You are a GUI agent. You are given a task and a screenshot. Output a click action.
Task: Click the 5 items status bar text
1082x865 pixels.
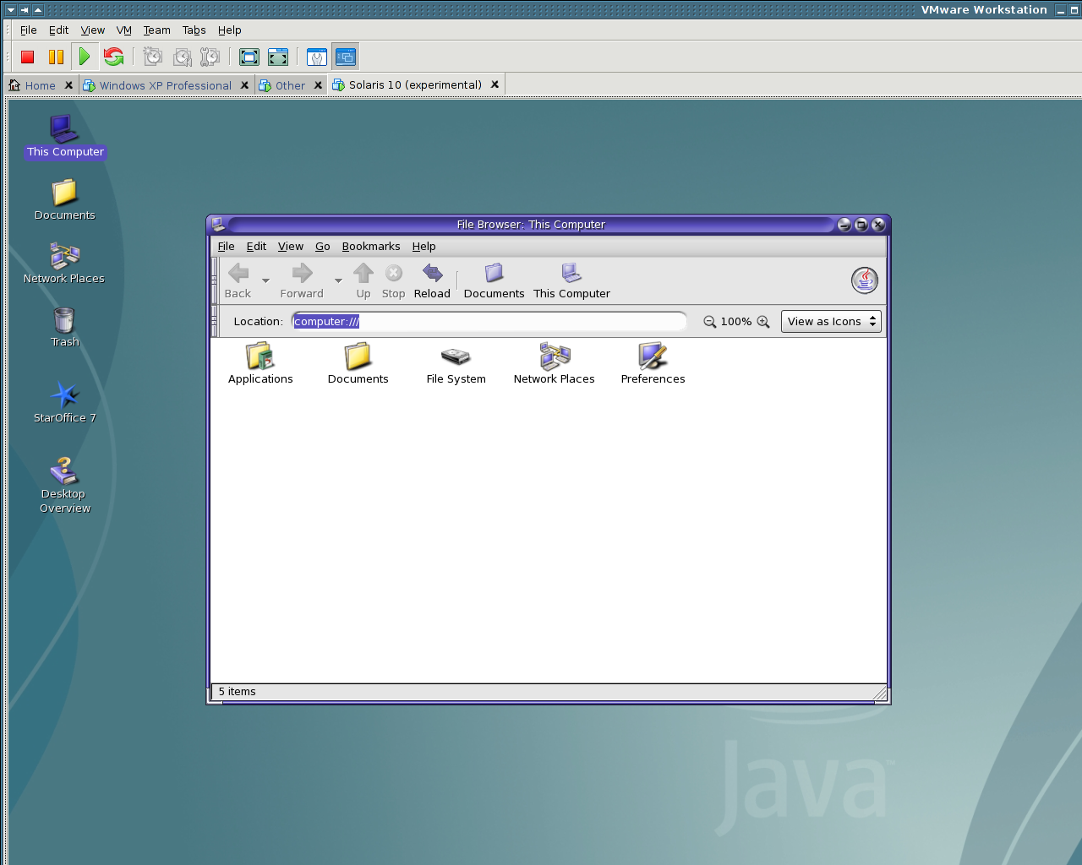pos(238,692)
